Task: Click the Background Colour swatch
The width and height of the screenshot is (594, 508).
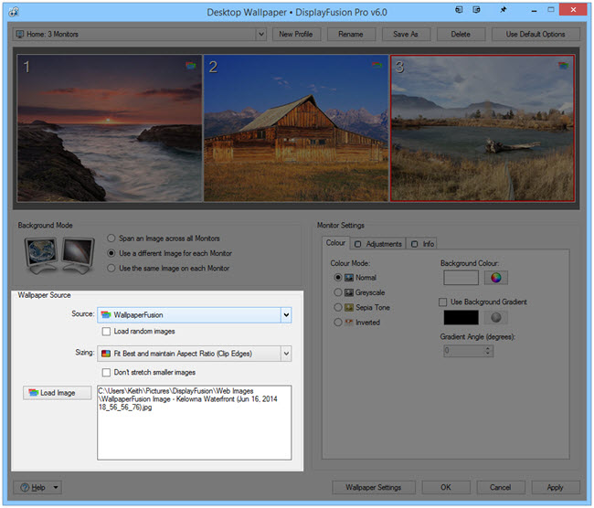Action: coord(461,278)
